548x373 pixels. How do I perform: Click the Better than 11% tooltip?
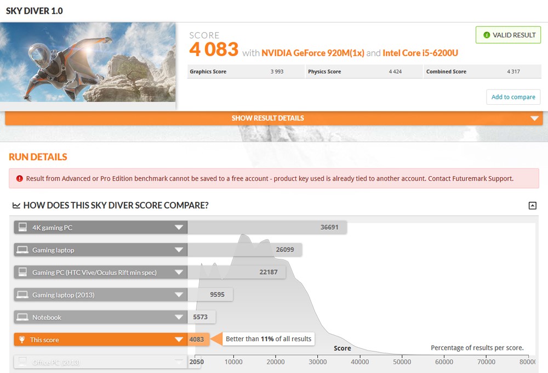[269, 338]
